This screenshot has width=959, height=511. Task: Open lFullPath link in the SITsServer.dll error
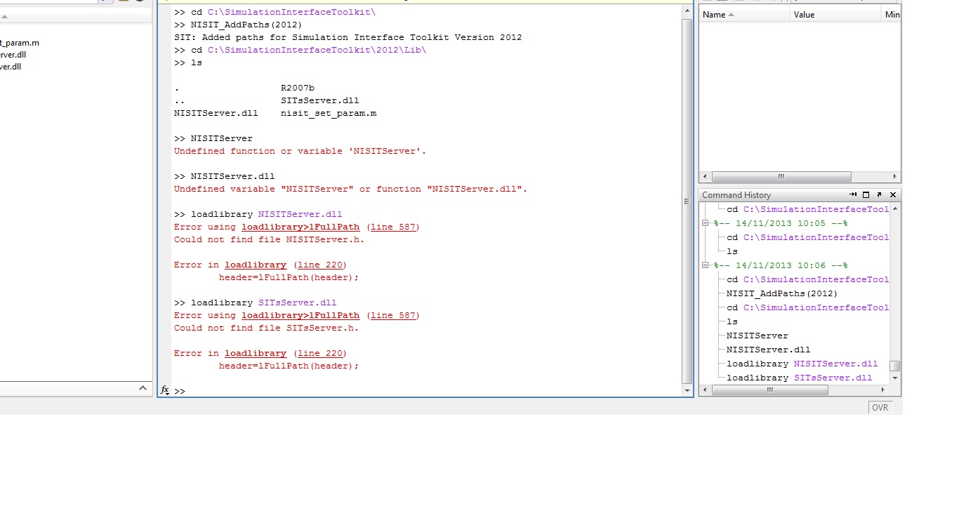300,316
